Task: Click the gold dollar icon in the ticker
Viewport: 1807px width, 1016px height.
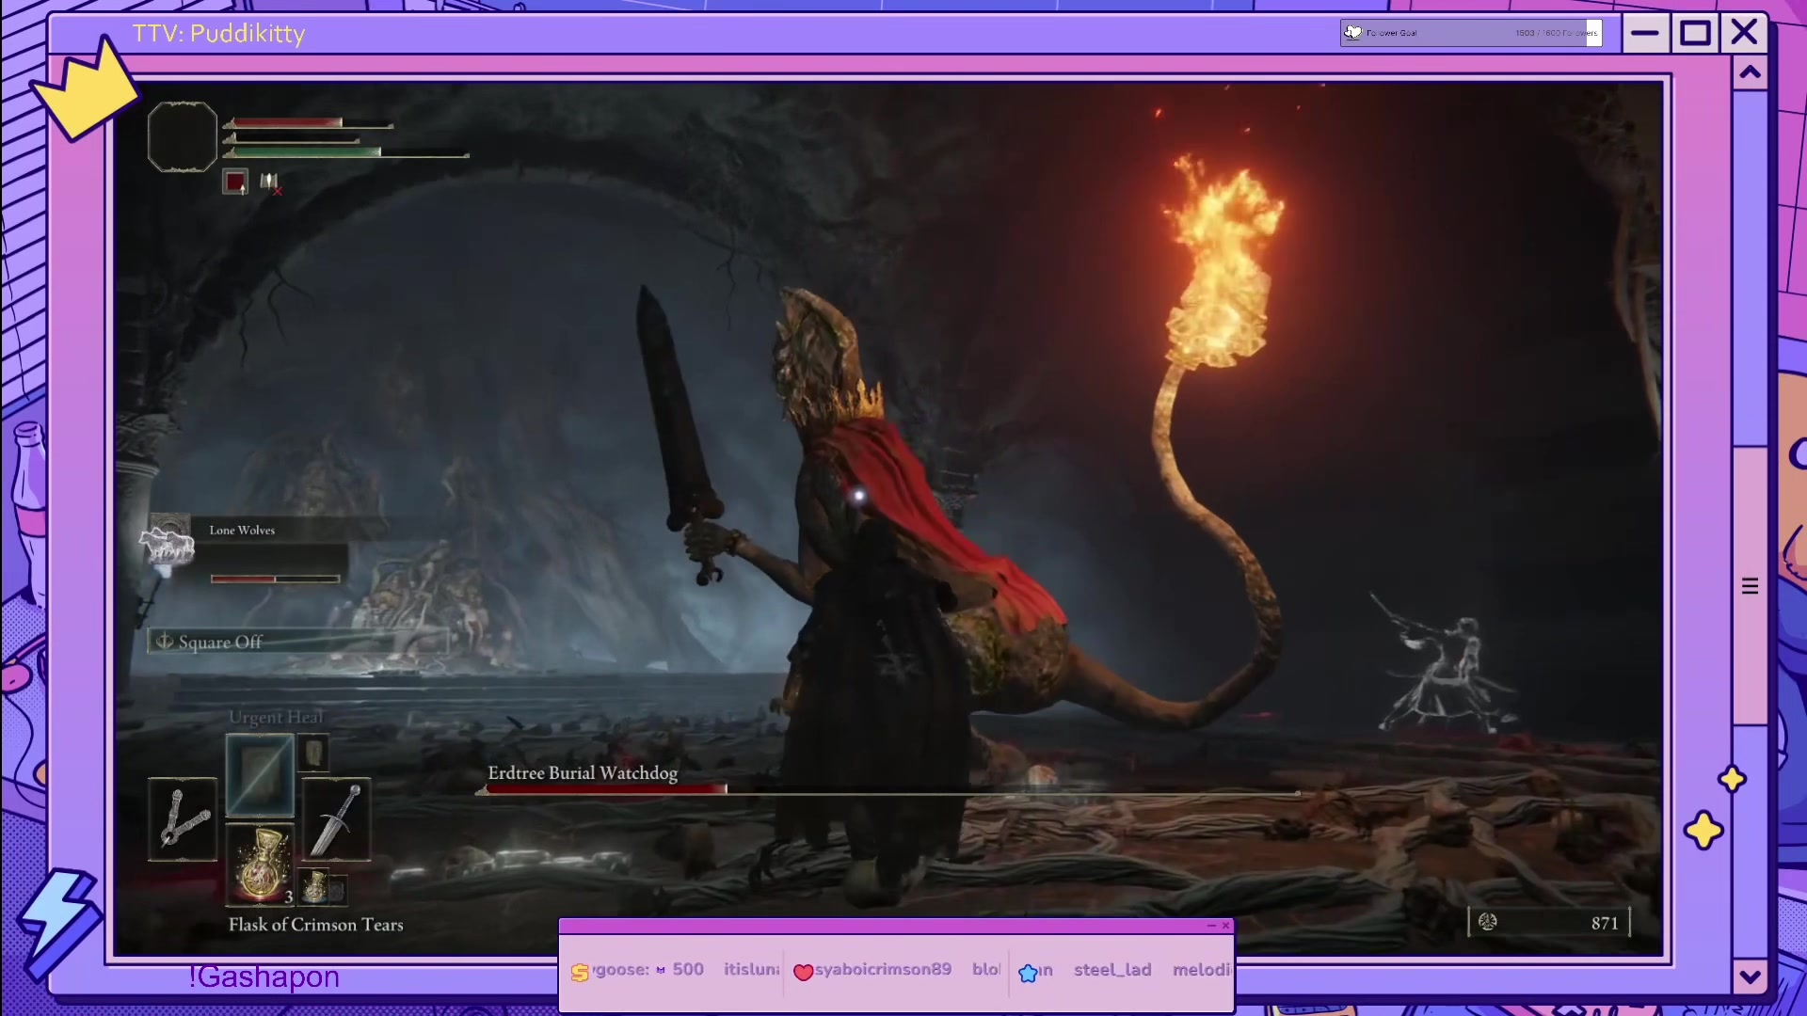Action: click(x=580, y=973)
